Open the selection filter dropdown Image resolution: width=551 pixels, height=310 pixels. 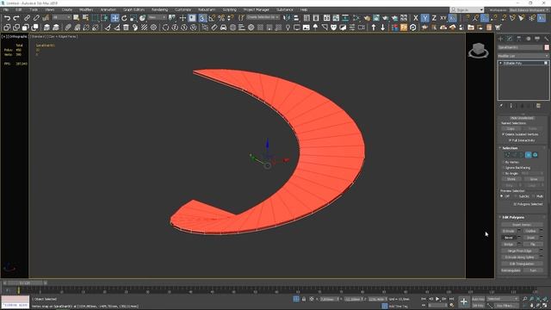[61, 17]
